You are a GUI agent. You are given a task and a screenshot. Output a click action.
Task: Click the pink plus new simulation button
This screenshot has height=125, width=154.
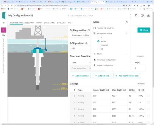[x=4, y=30]
